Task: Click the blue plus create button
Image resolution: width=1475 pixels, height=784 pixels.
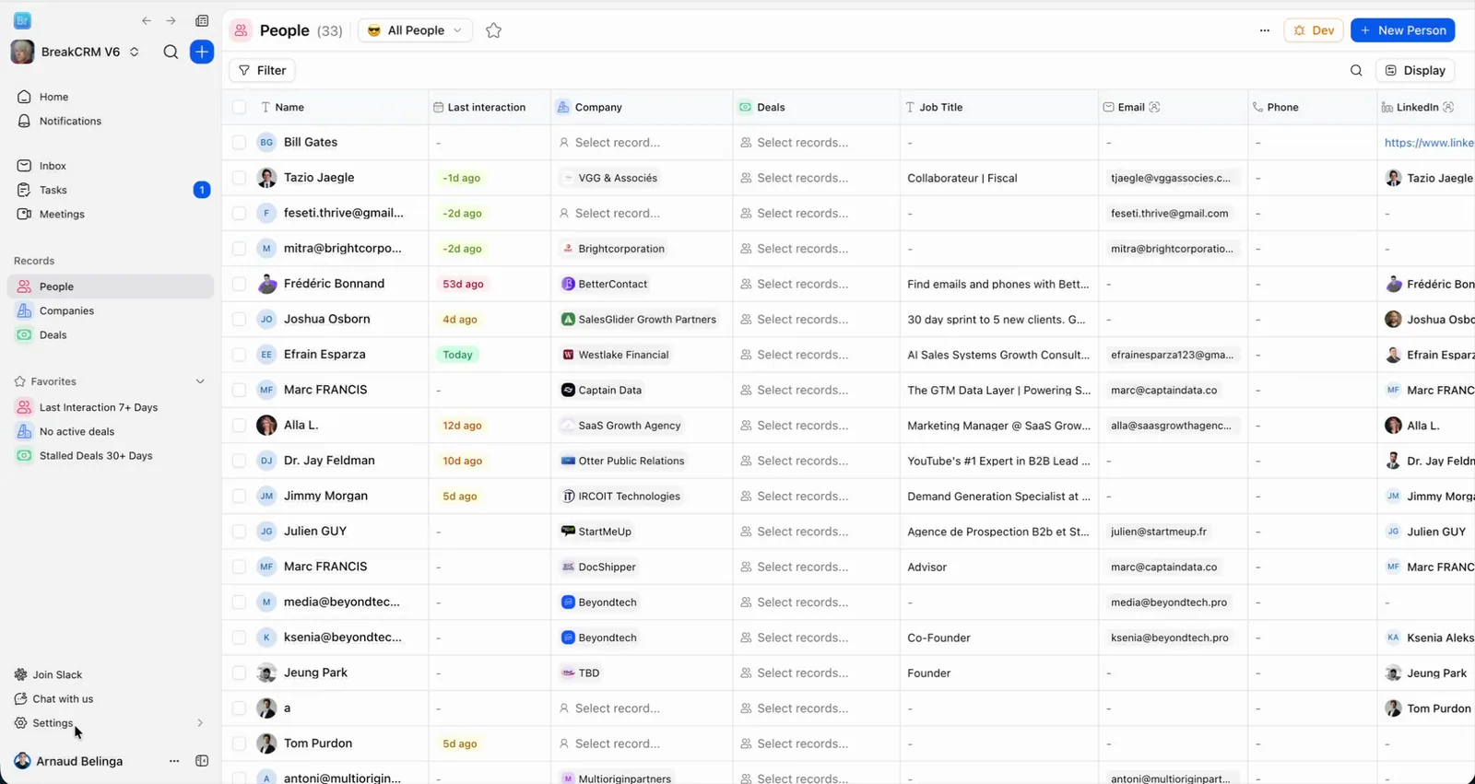Action: [202, 52]
